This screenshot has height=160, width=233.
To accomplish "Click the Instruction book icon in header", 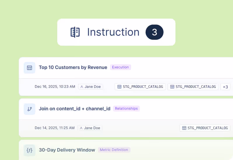I will click(x=75, y=32).
